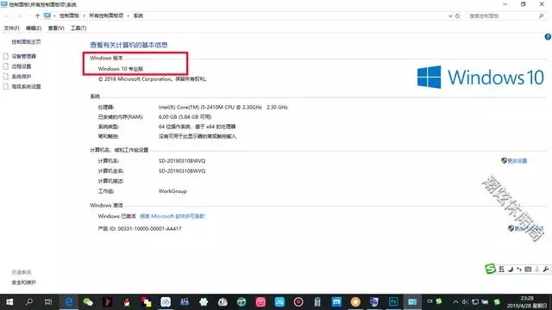Open the 查看(V) menu
552x310 pixels.
(56, 28)
